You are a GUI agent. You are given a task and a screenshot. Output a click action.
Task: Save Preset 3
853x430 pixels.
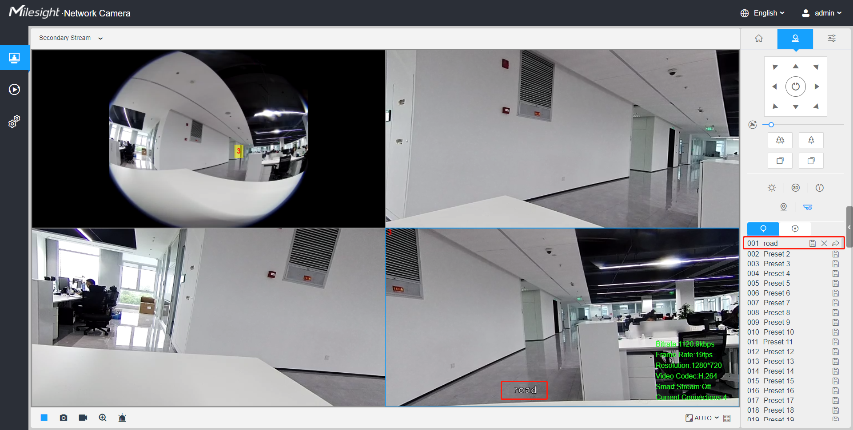836,264
